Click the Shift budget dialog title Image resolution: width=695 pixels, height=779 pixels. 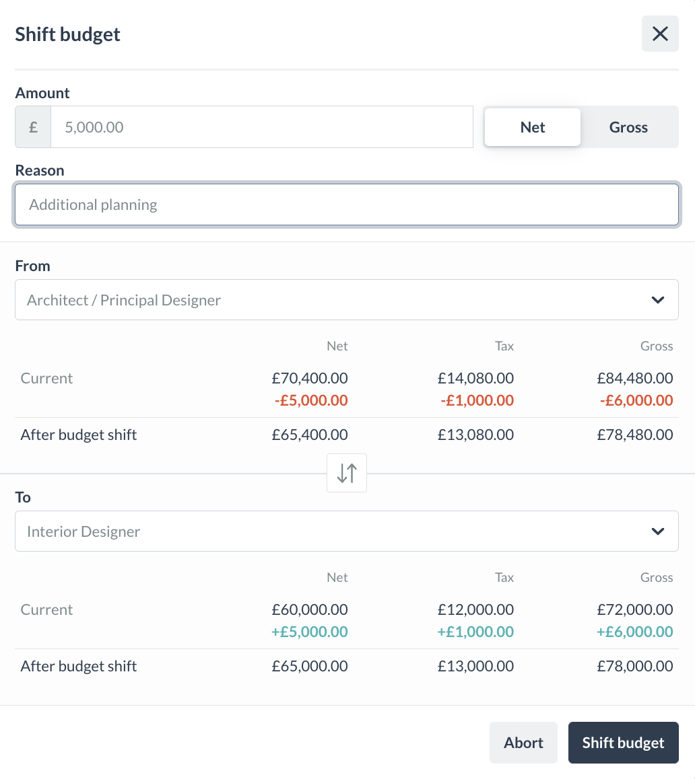[x=68, y=34]
